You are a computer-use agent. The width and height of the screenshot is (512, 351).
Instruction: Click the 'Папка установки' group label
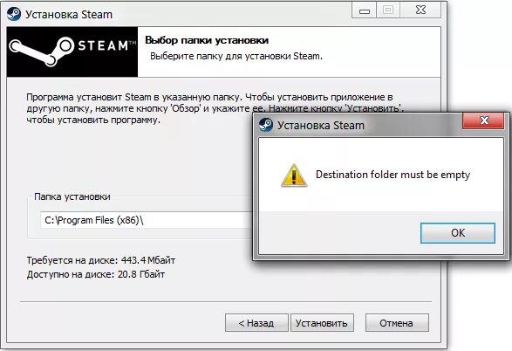click(x=72, y=196)
